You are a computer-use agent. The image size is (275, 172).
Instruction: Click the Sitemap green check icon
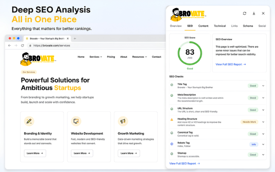172,154
